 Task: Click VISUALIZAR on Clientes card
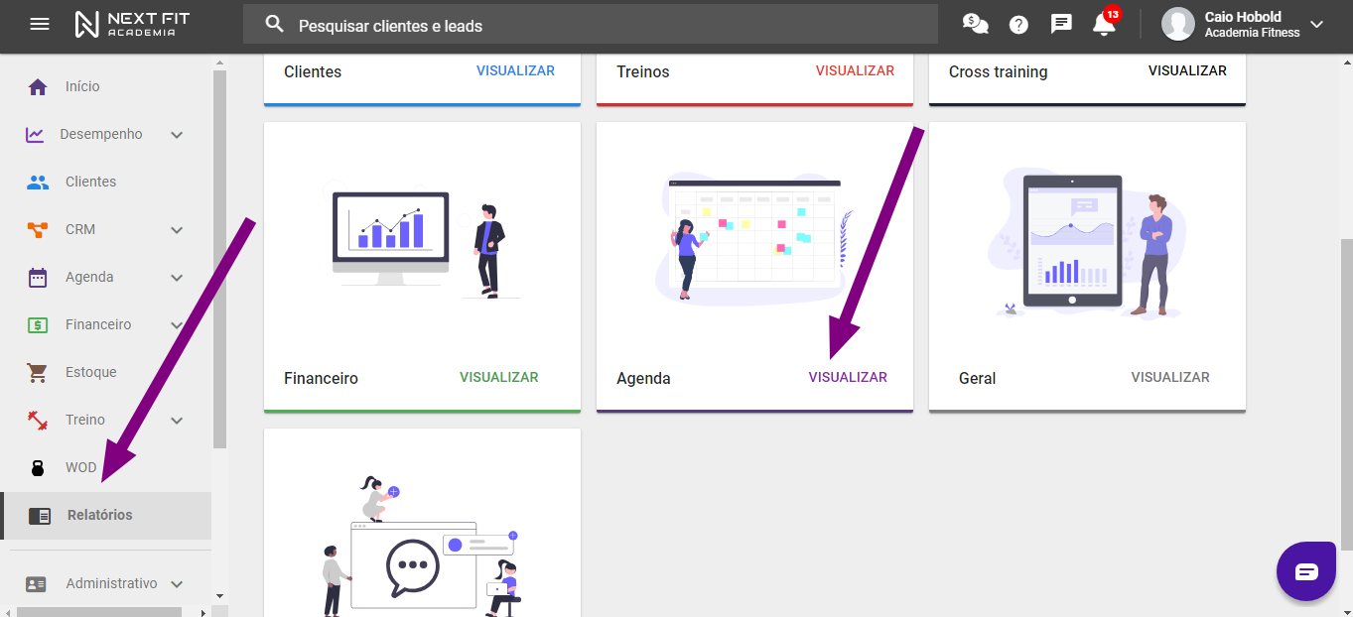[x=515, y=70]
